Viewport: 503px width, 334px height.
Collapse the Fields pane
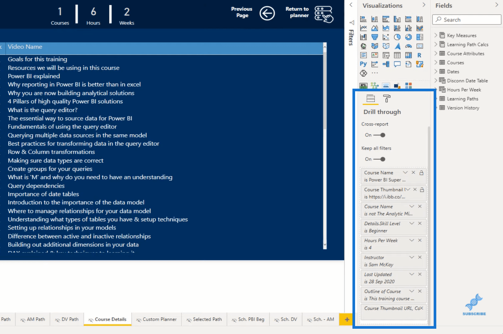pyautogui.click(x=496, y=5)
